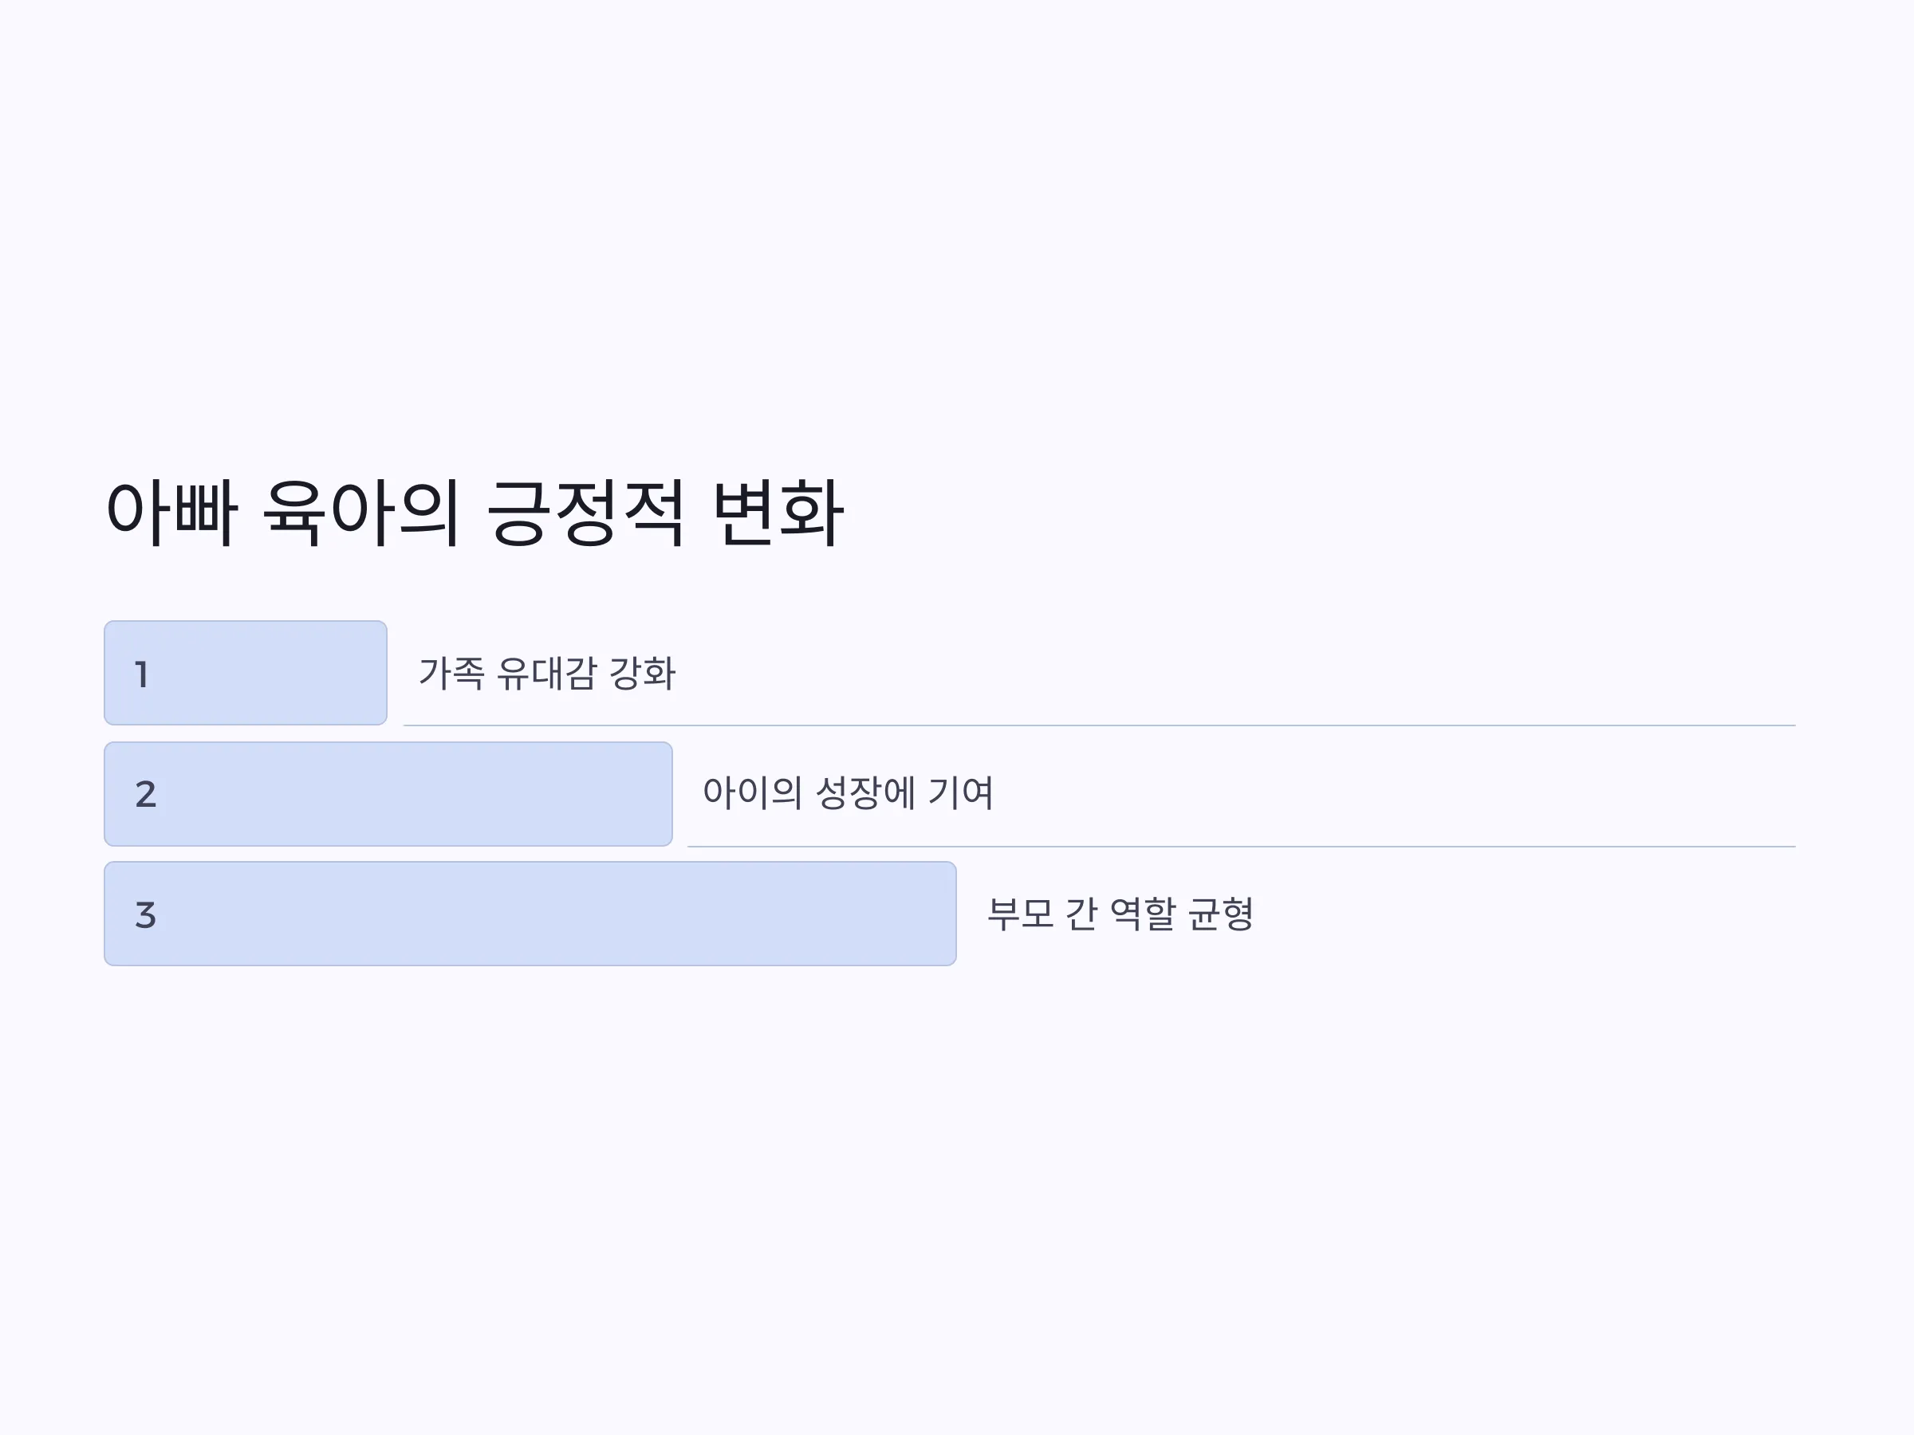Click the divider line under "아이의 성장에 기여"

(x=1241, y=846)
